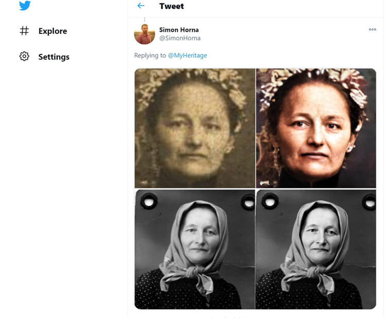
Task: Open the Settings menu label
Action: pos(54,57)
